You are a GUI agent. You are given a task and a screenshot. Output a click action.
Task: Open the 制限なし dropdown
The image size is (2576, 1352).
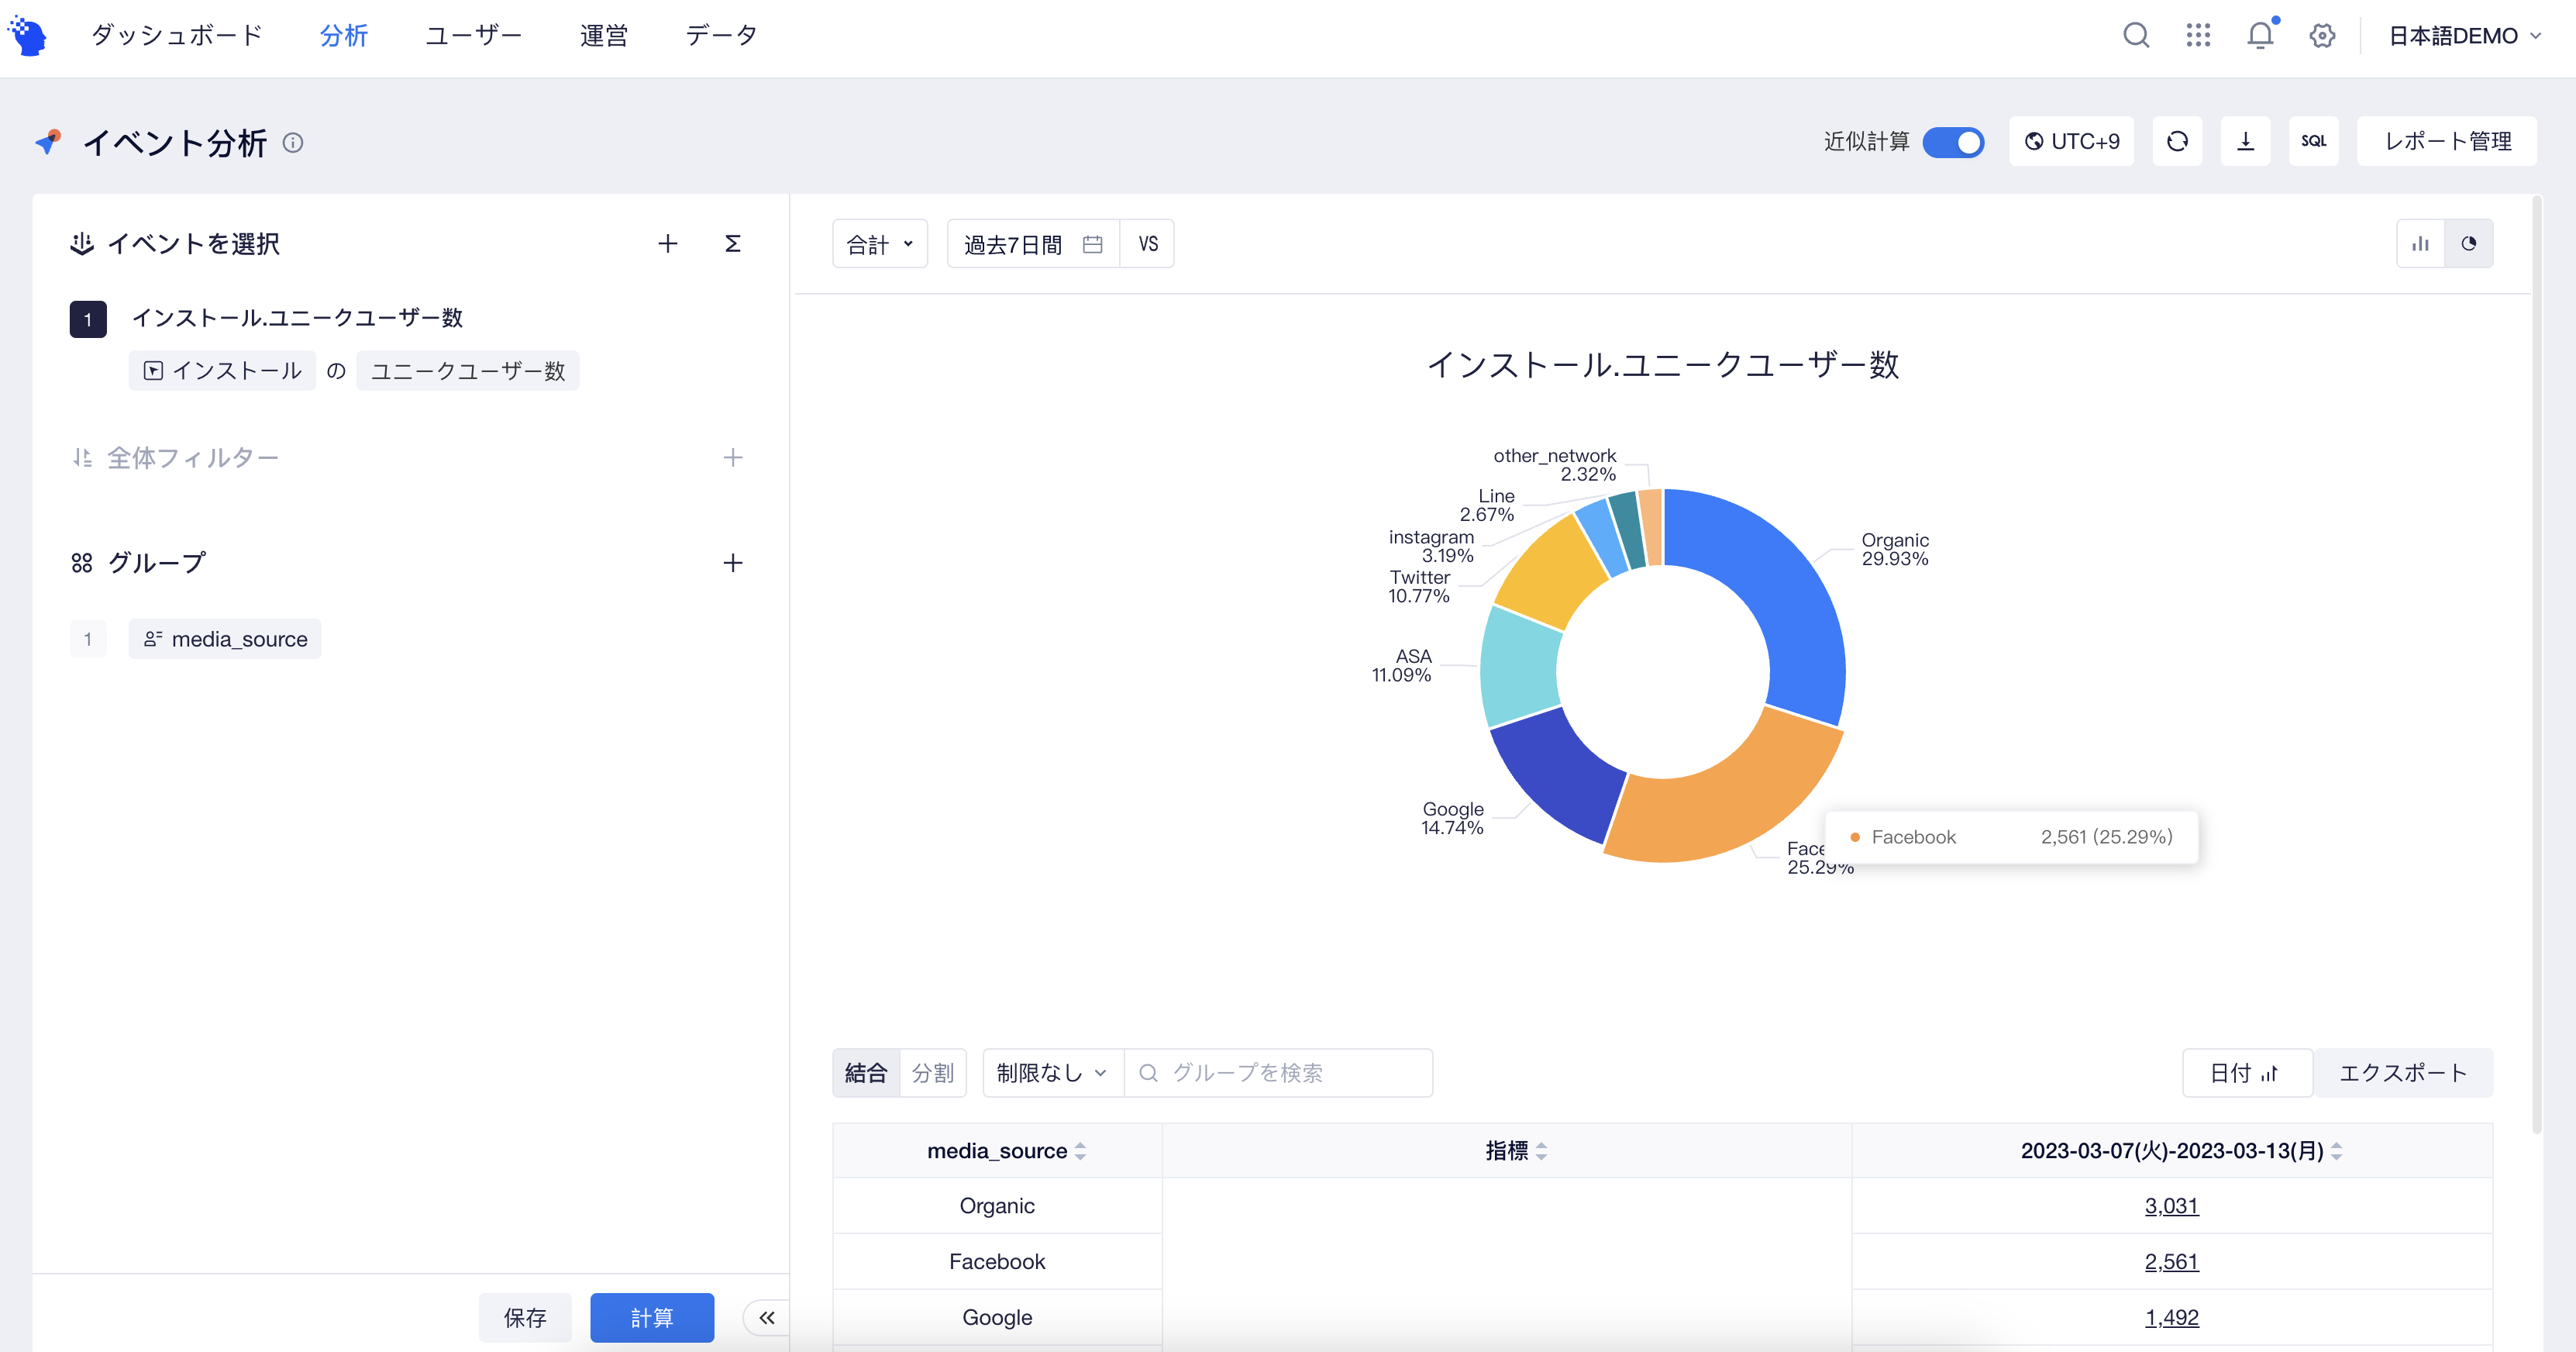coord(1053,1073)
